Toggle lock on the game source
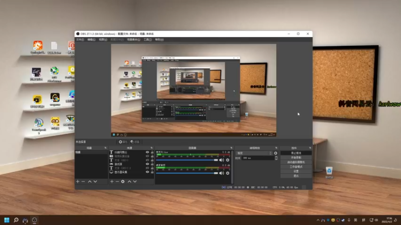Screen dimensions: 401x225 pos(152,164)
